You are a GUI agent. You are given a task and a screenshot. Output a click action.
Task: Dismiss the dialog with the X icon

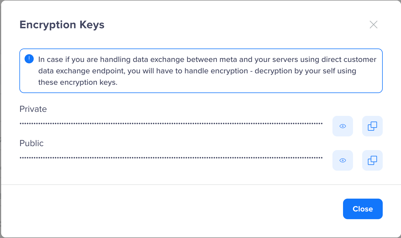[x=373, y=25]
